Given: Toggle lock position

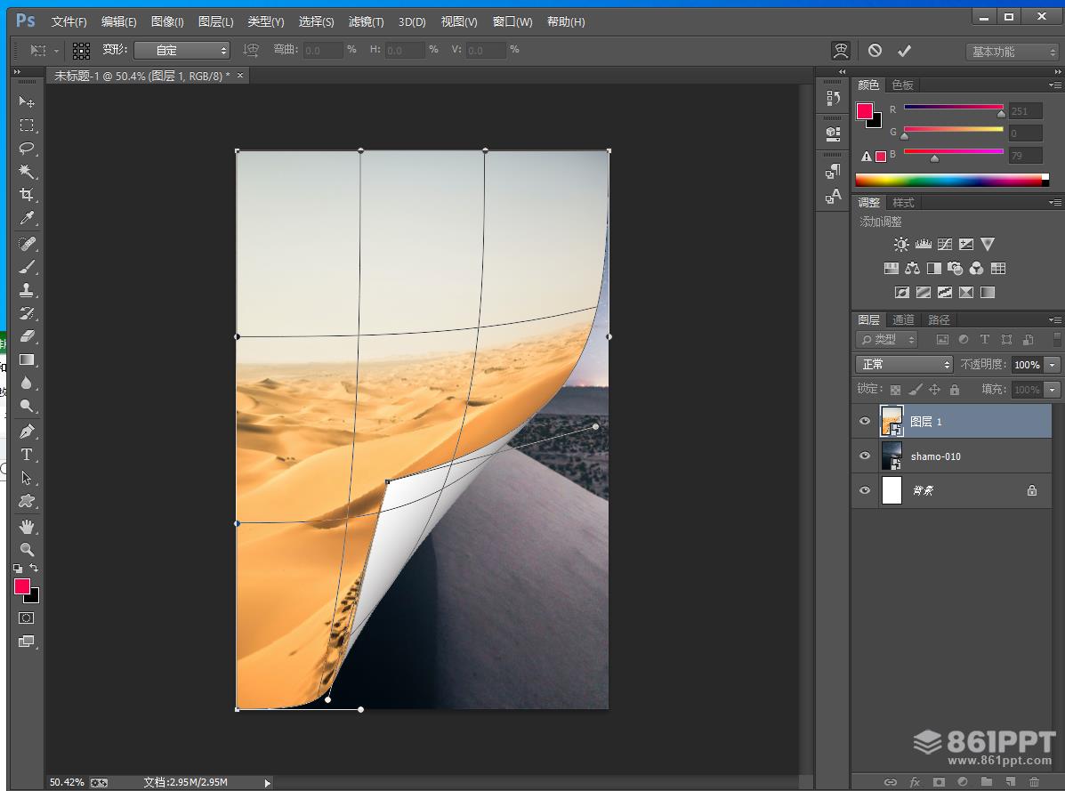Looking at the screenshot, I should pyautogui.click(x=934, y=390).
